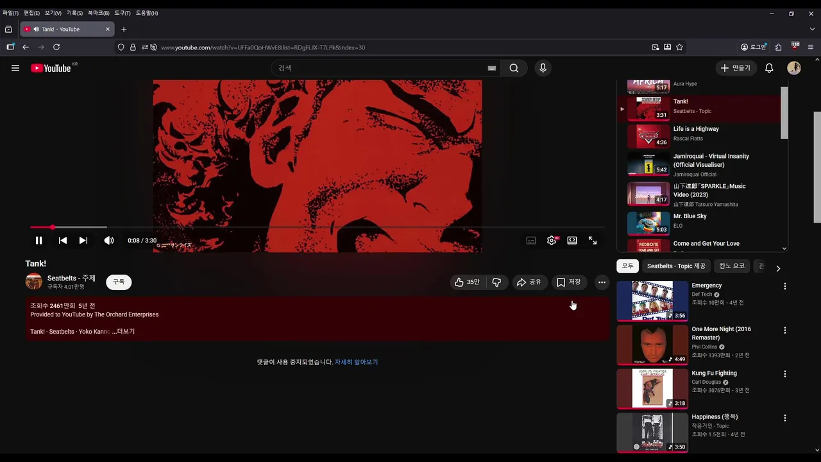Select the 칸노 요코 filter chip
821x462 pixels.
732,266
